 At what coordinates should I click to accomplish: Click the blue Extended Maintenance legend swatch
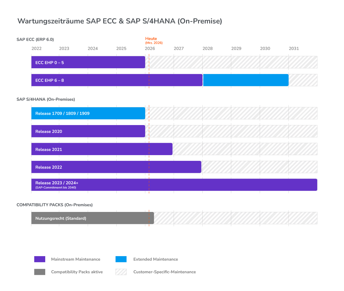point(121,259)
